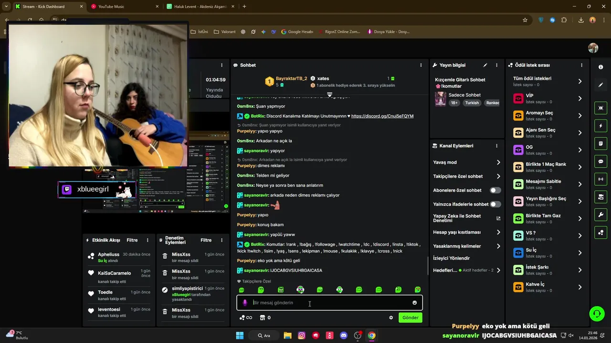Screen dimensions: 611x343
Task: Open Etkinlik Akışı three-dot menu
Action: (x=147, y=240)
